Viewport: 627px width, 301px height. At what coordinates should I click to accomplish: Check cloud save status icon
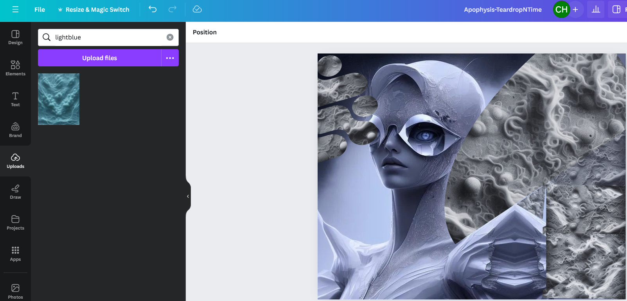[197, 9]
